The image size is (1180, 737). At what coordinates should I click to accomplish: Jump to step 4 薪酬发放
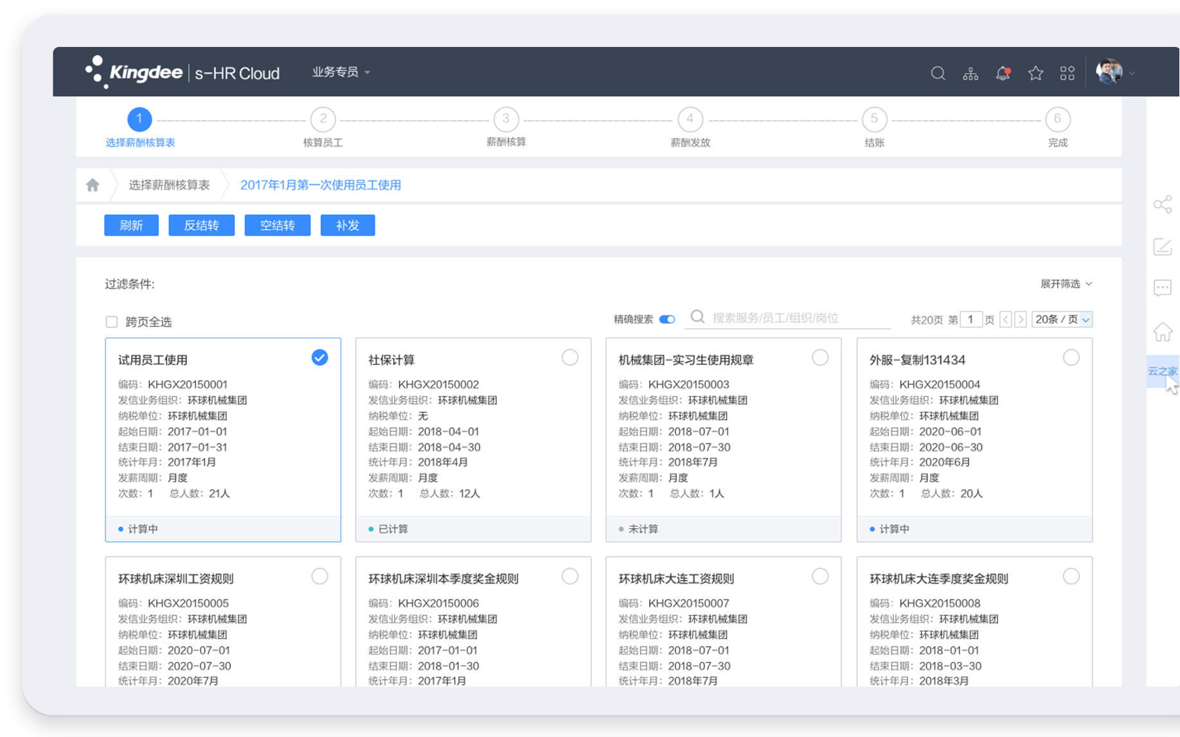[690, 120]
